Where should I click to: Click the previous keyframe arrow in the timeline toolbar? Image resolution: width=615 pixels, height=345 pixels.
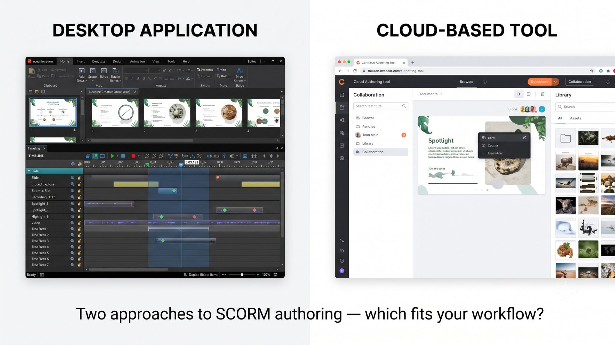(264, 156)
